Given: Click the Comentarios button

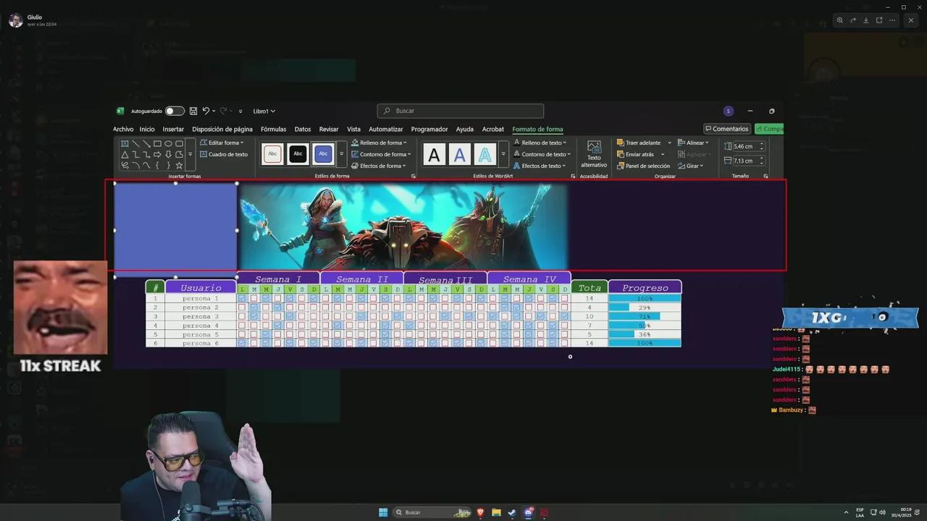Looking at the screenshot, I should tap(727, 129).
